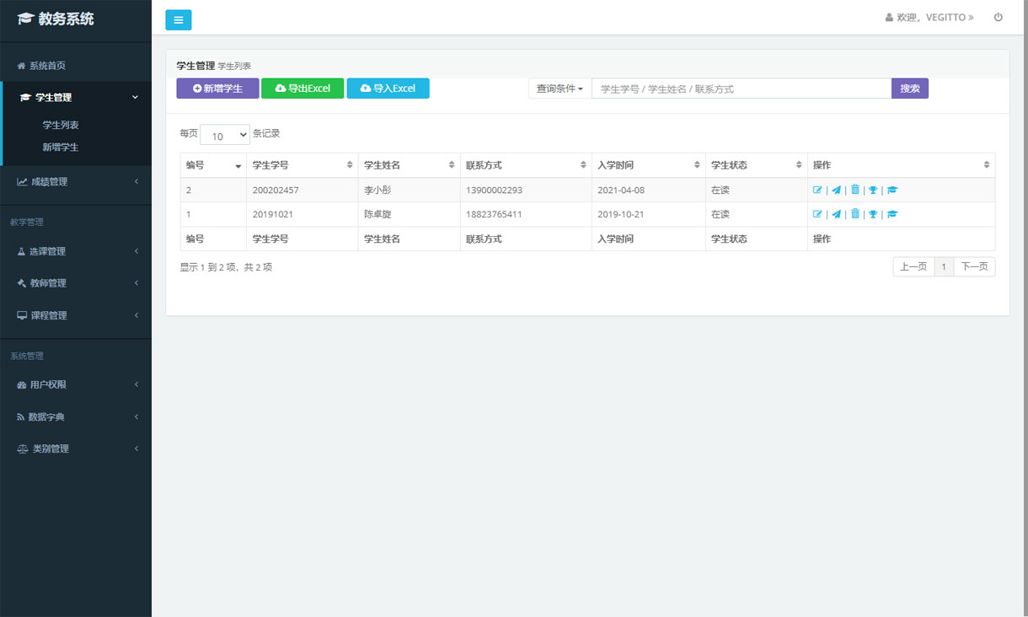Toggle sort order on 编号 column
Image resolution: width=1028 pixels, height=617 pixels.
point(213,165)
